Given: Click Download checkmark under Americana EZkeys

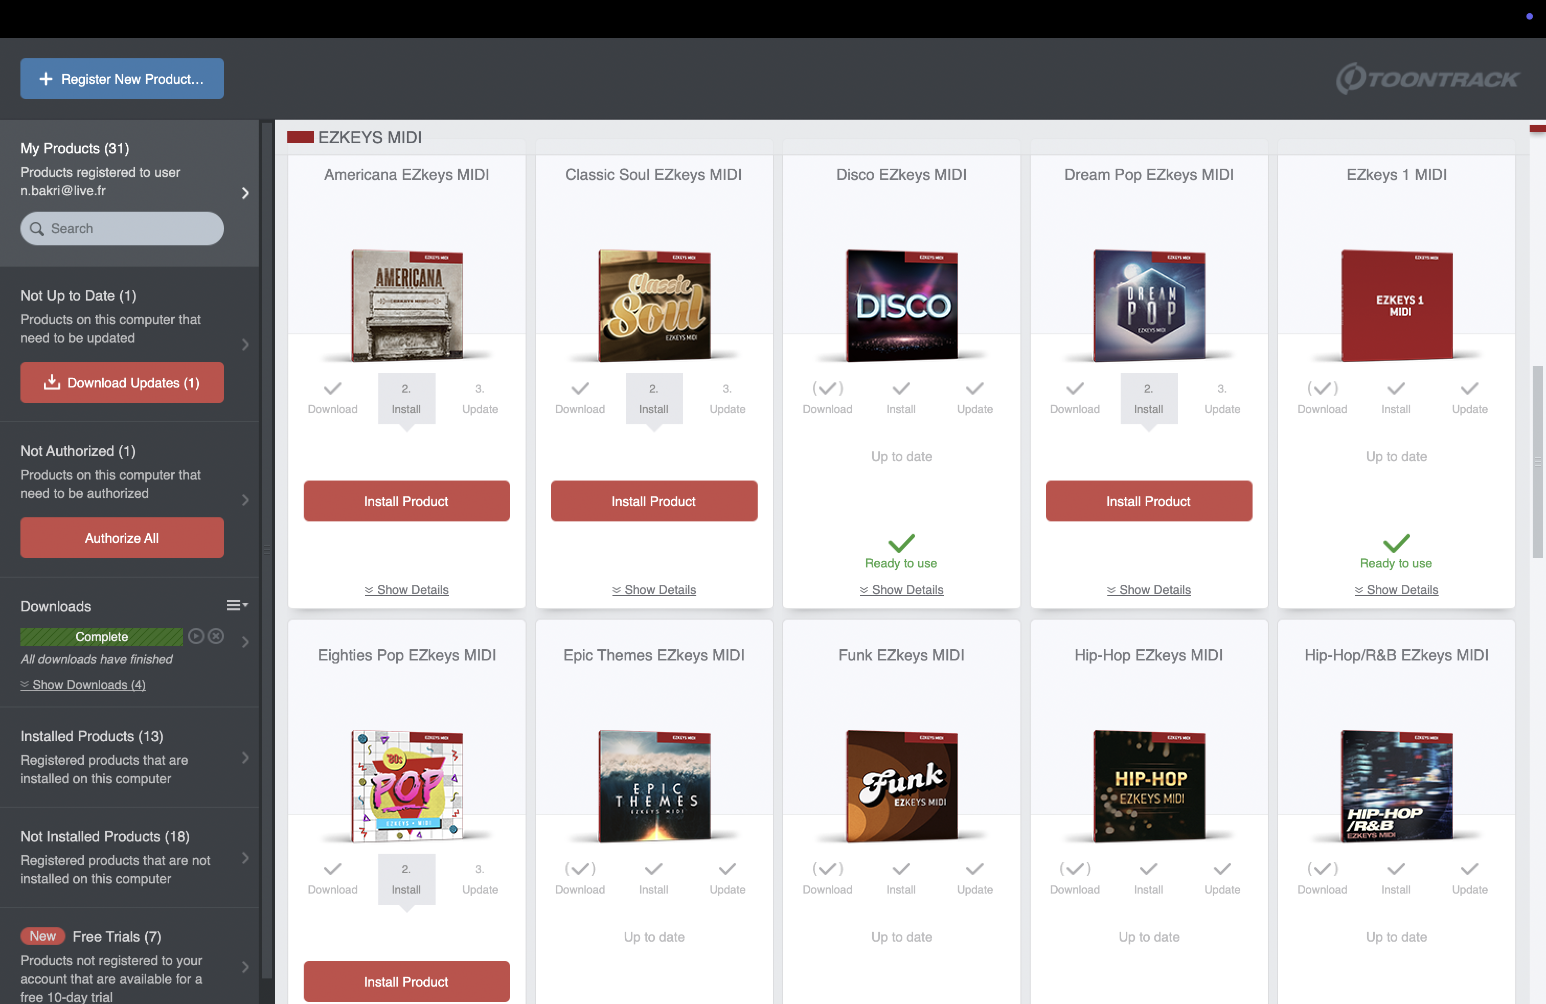Looking at the screenshot, I should coord(333,389).
